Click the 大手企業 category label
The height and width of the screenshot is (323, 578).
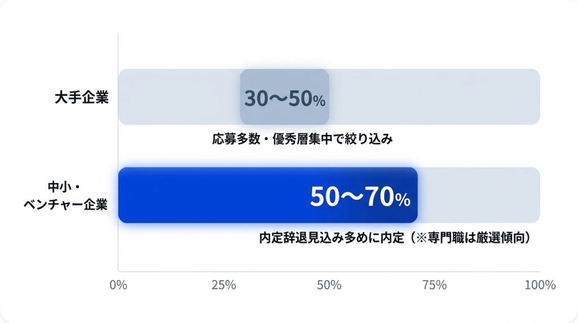pos(81,98)
